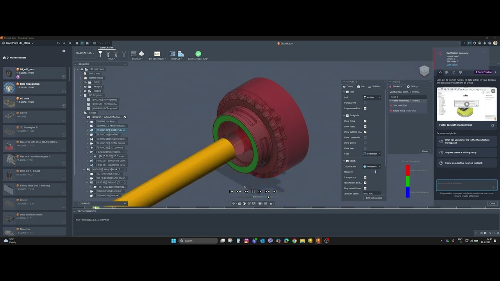
Task: Open the Windows Start menu
Action: (x=173, y=241)
